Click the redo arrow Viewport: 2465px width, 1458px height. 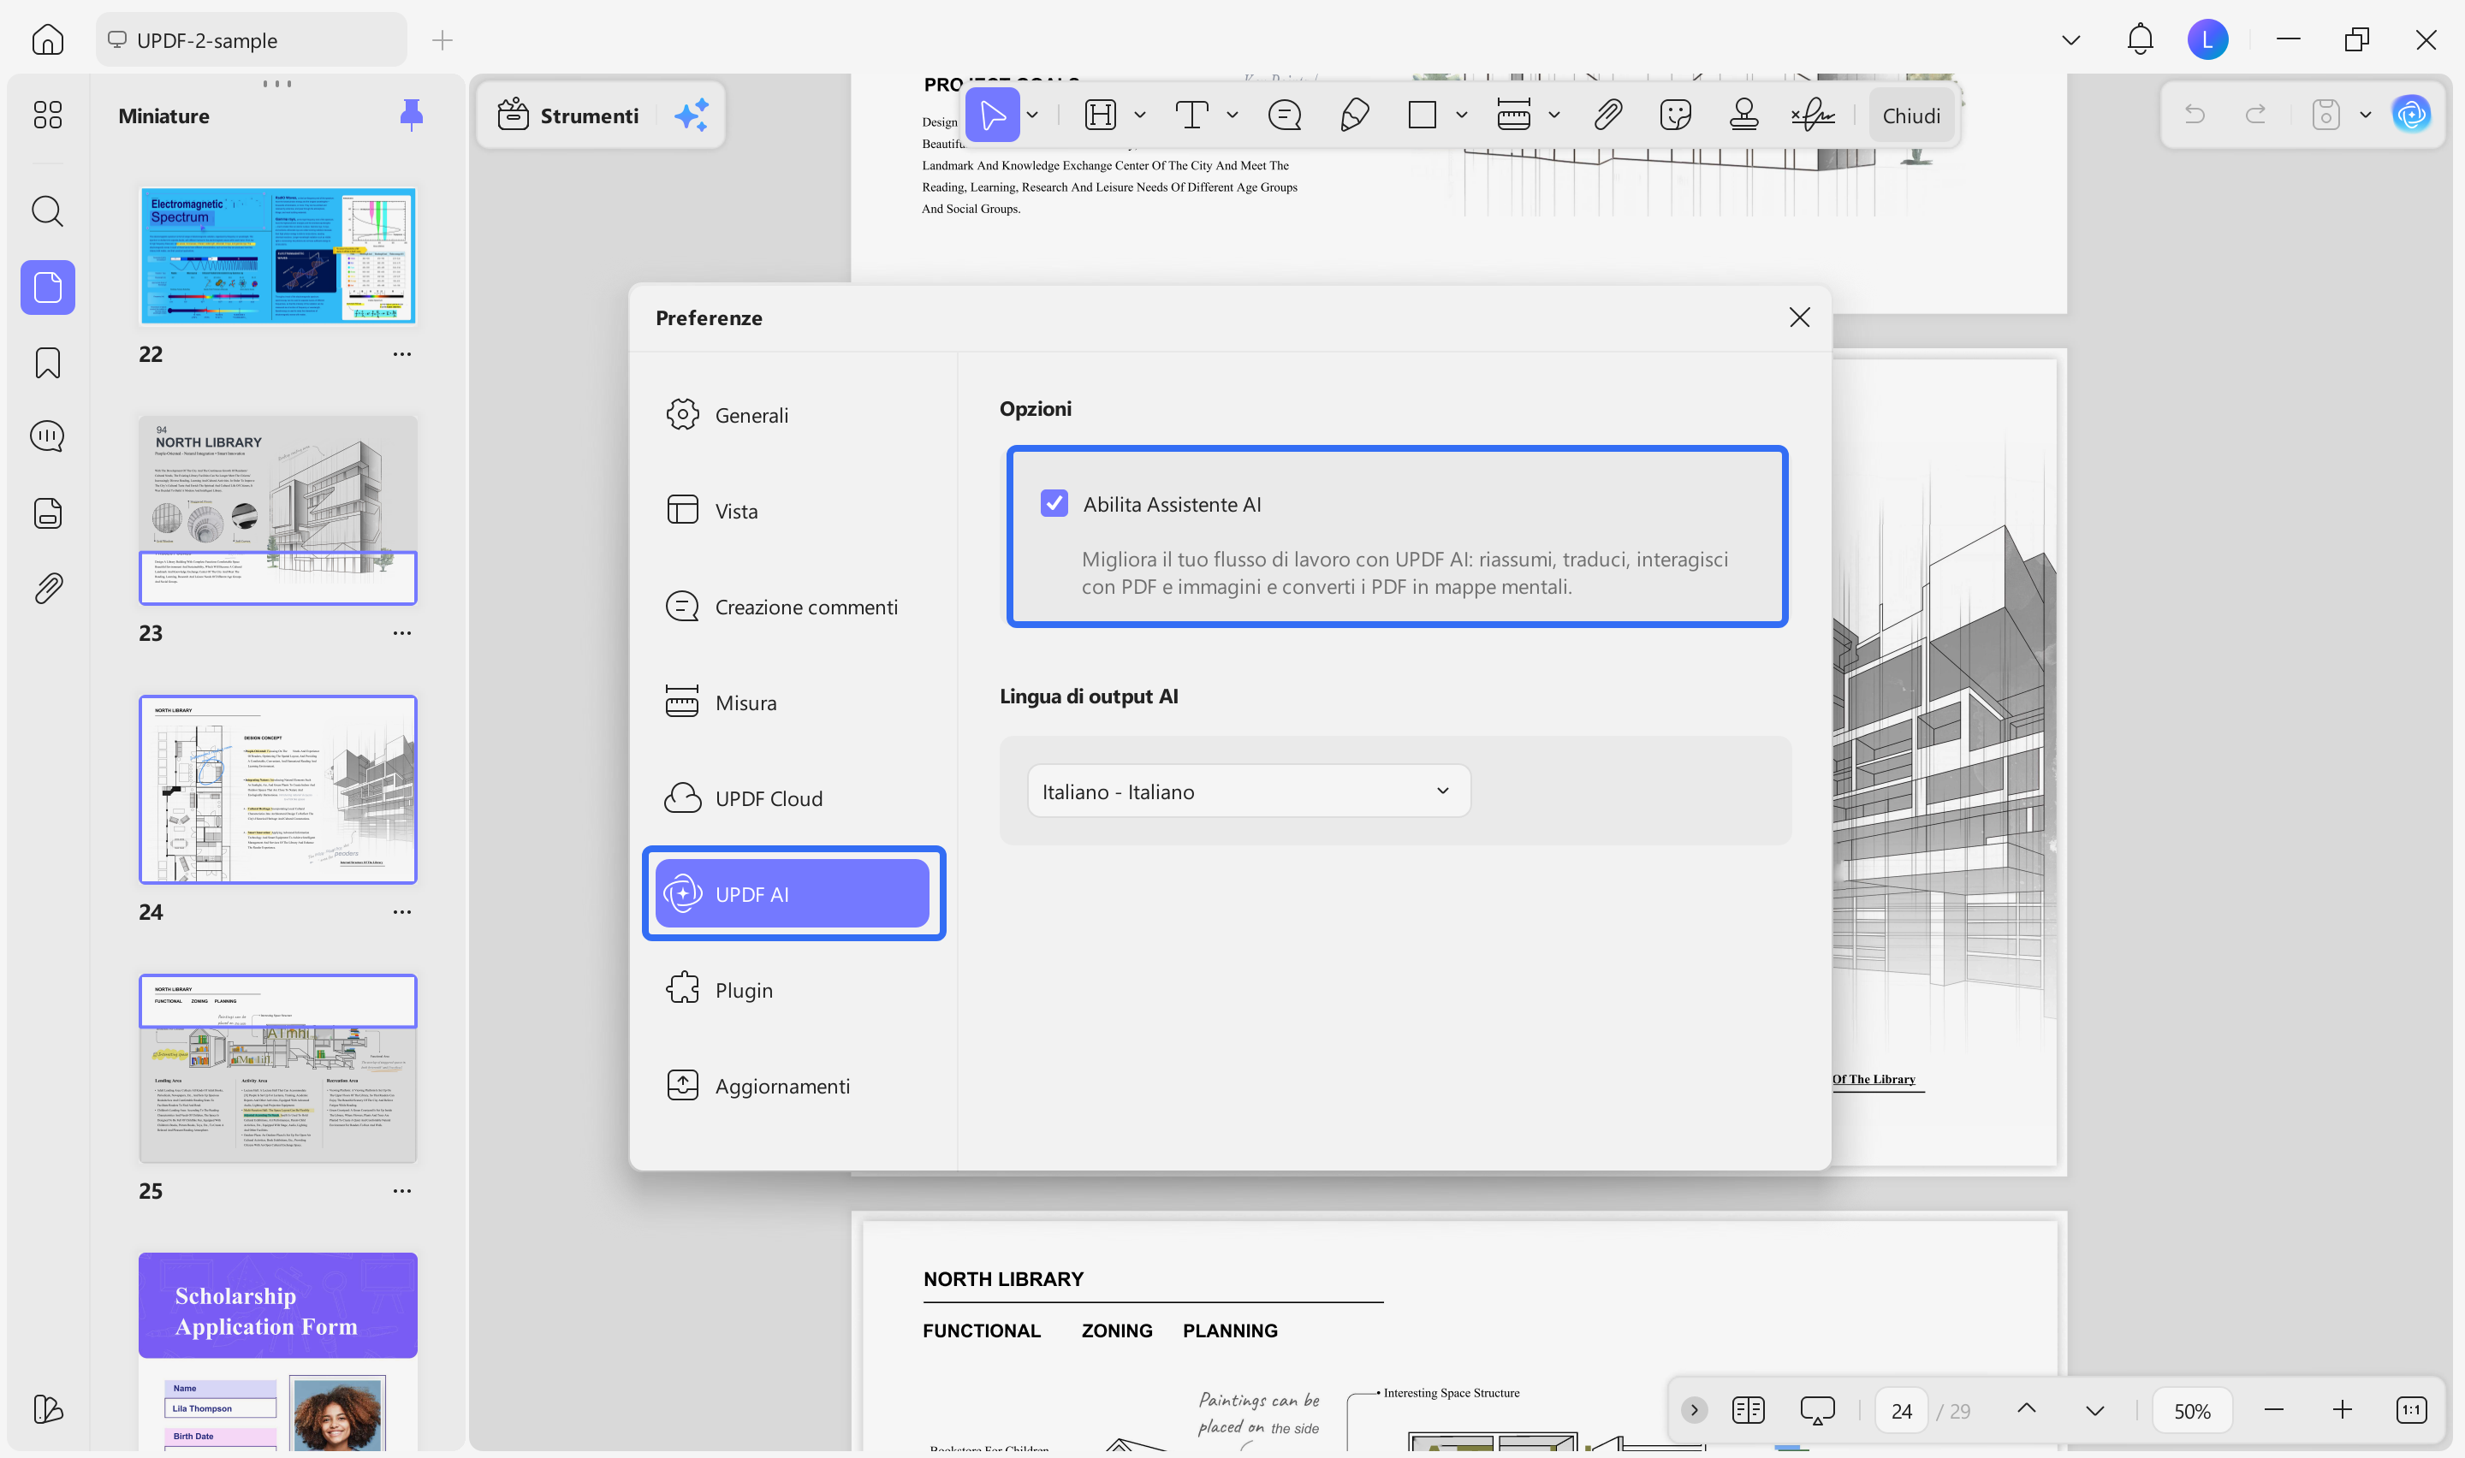(2256, 115)
